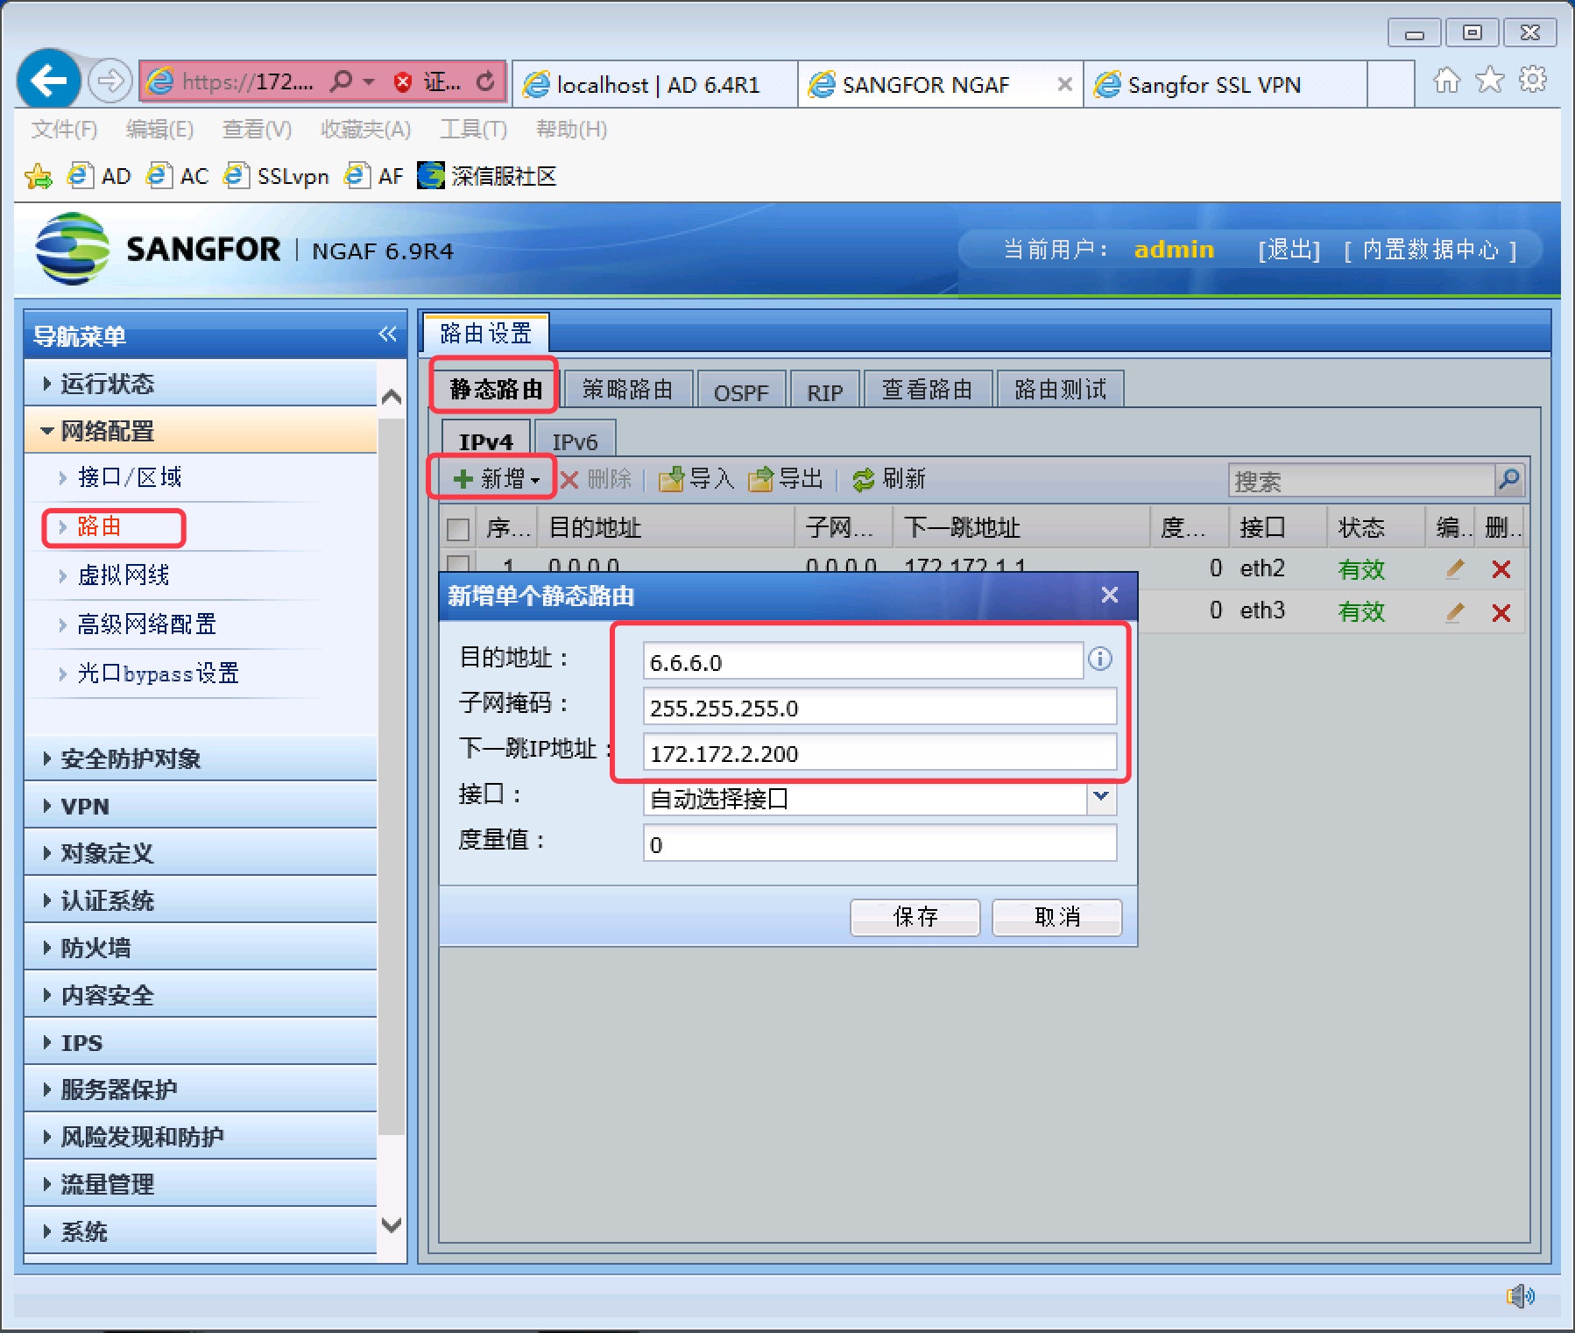This screenshot has height=1333, width=1575.
Task: Open 光口bypass设置 in navigation tree
Action: coord(158,674)
